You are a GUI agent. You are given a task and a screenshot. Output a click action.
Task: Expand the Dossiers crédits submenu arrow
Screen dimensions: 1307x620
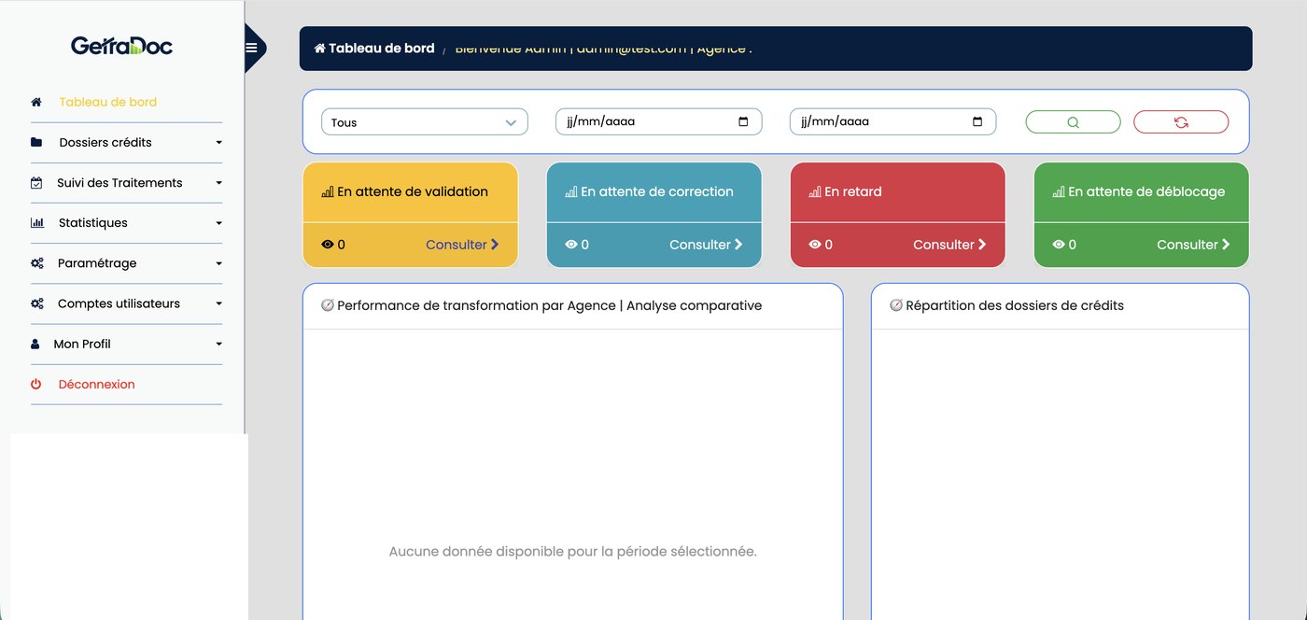218,143
